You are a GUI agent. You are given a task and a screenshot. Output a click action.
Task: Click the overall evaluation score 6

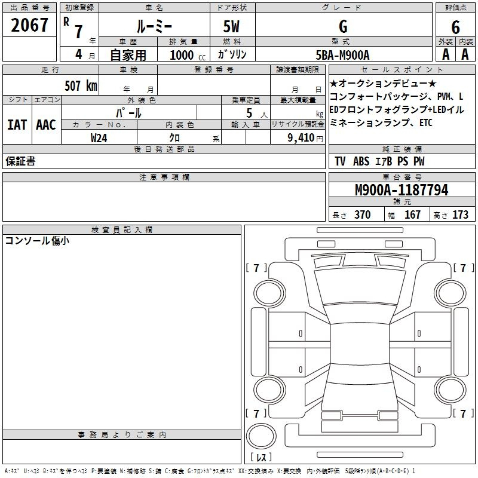[455, 26]
